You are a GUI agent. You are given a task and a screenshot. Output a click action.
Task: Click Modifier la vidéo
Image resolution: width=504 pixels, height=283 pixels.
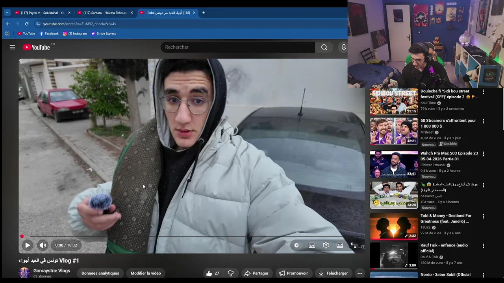pyautogui.click(x=146, y=273)
